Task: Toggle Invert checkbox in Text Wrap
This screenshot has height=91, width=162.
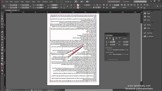Action: pyautogui.click(x=123, y=39)
